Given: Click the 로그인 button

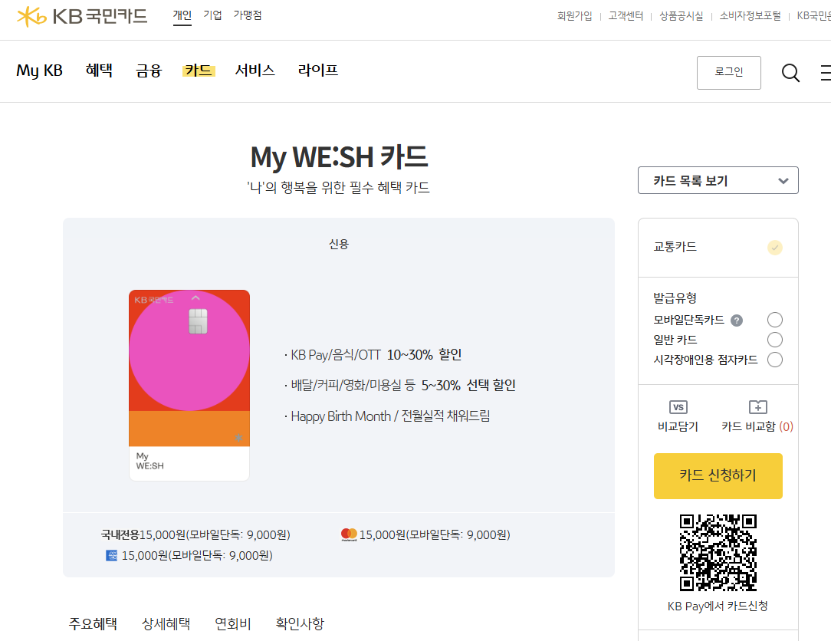Looking at the screenshot, I should click(729, 73).
